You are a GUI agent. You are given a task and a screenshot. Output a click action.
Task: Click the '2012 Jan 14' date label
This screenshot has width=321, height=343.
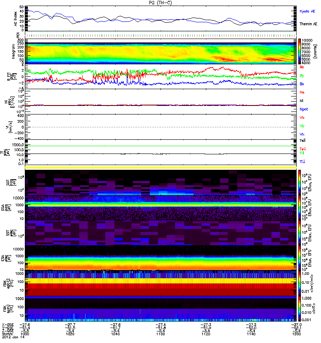(13, 337)
